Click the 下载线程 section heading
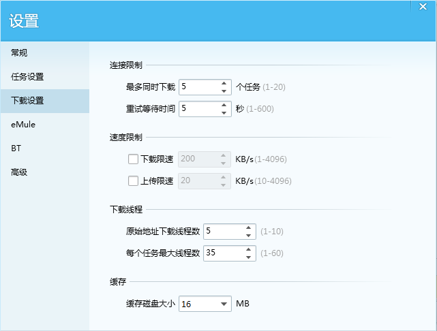 pos(126,209)
